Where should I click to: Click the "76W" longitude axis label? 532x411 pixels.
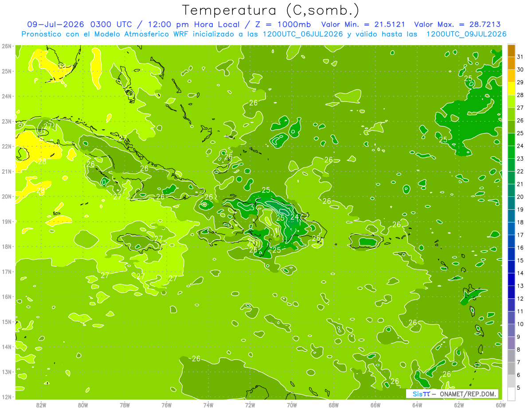point(166,404)
